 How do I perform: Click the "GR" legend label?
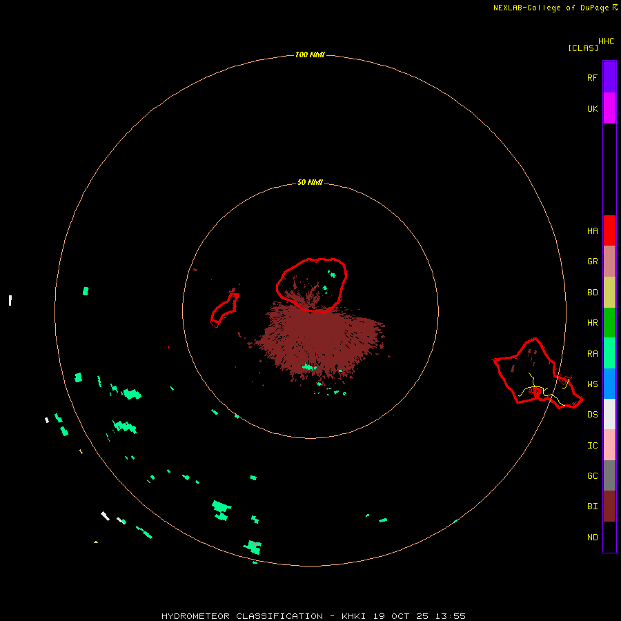pyautogui.click(x=592, y=262)
